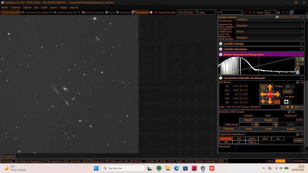Click the Bien Positif button
Viewport: 308px width, 173px height.
tap(268, 129)
